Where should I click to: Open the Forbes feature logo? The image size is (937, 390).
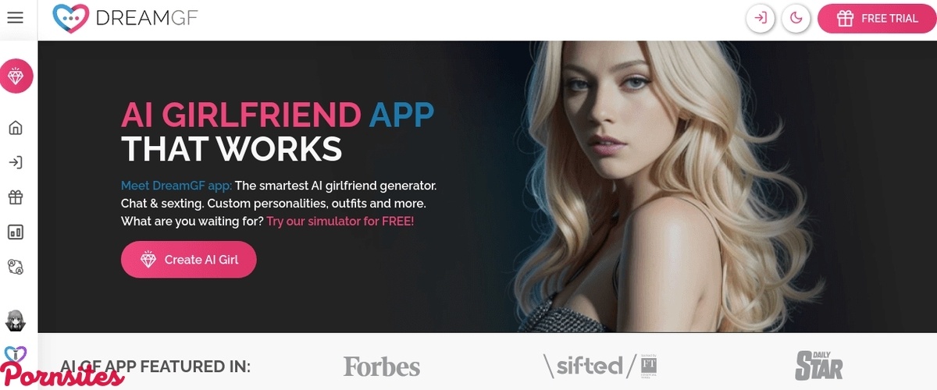382,367
